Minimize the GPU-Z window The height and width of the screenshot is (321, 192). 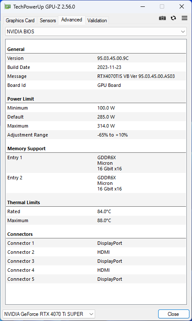tap(143, 6)
